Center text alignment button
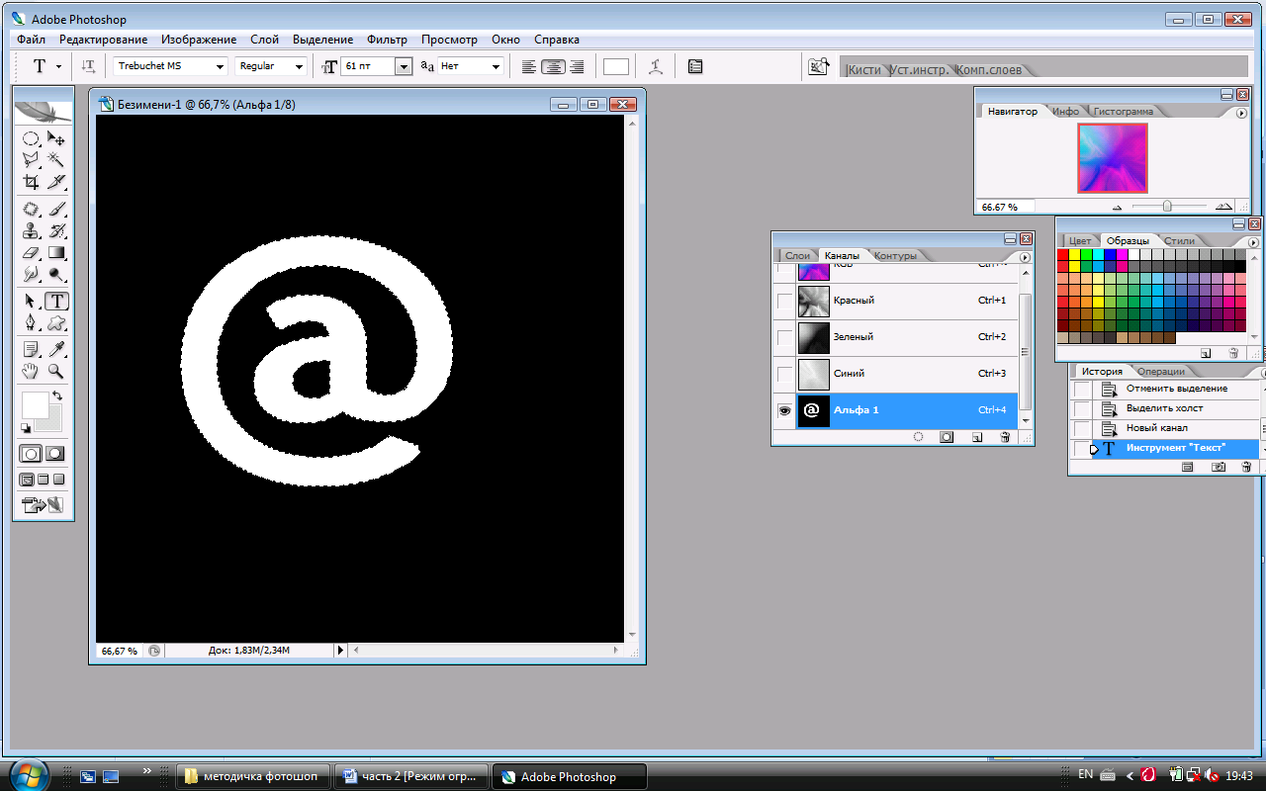This screenshot has width=1266, height=791. pos(554,66)
